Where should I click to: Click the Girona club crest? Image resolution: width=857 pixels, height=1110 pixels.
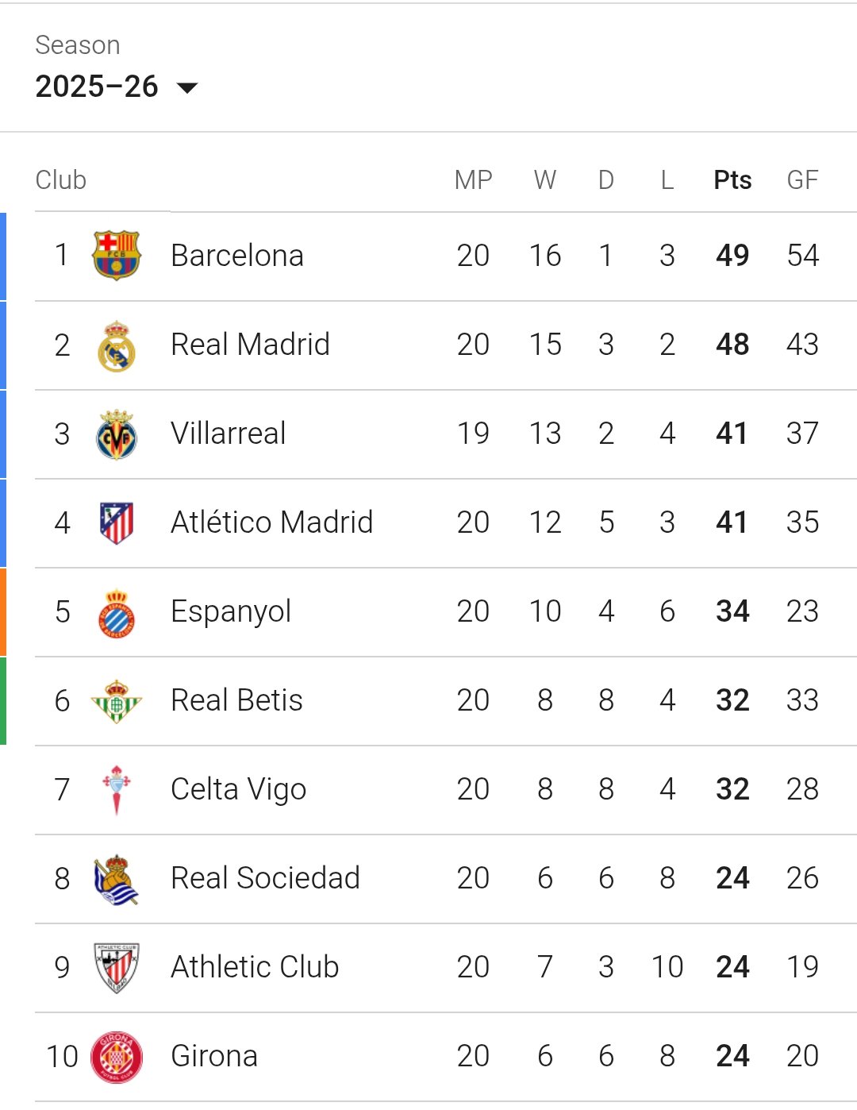tap(117, 1057)
